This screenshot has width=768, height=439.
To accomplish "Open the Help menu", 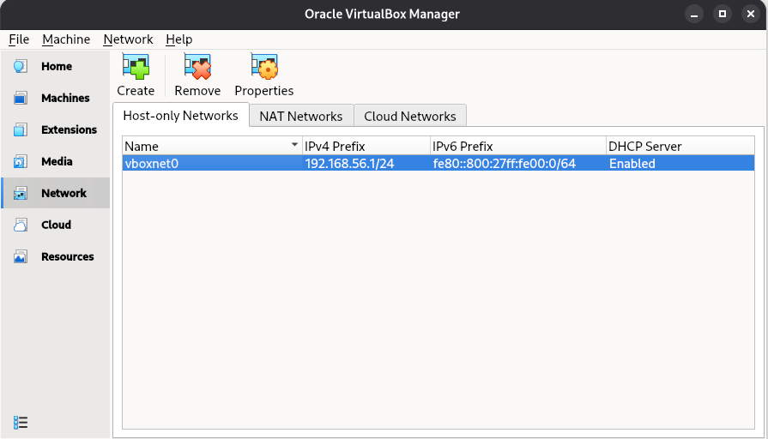I will click(178, 39).
